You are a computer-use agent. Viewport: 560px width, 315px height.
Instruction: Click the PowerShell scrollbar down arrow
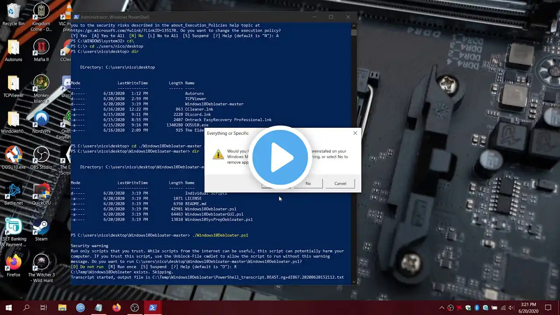tap(354, 282)
